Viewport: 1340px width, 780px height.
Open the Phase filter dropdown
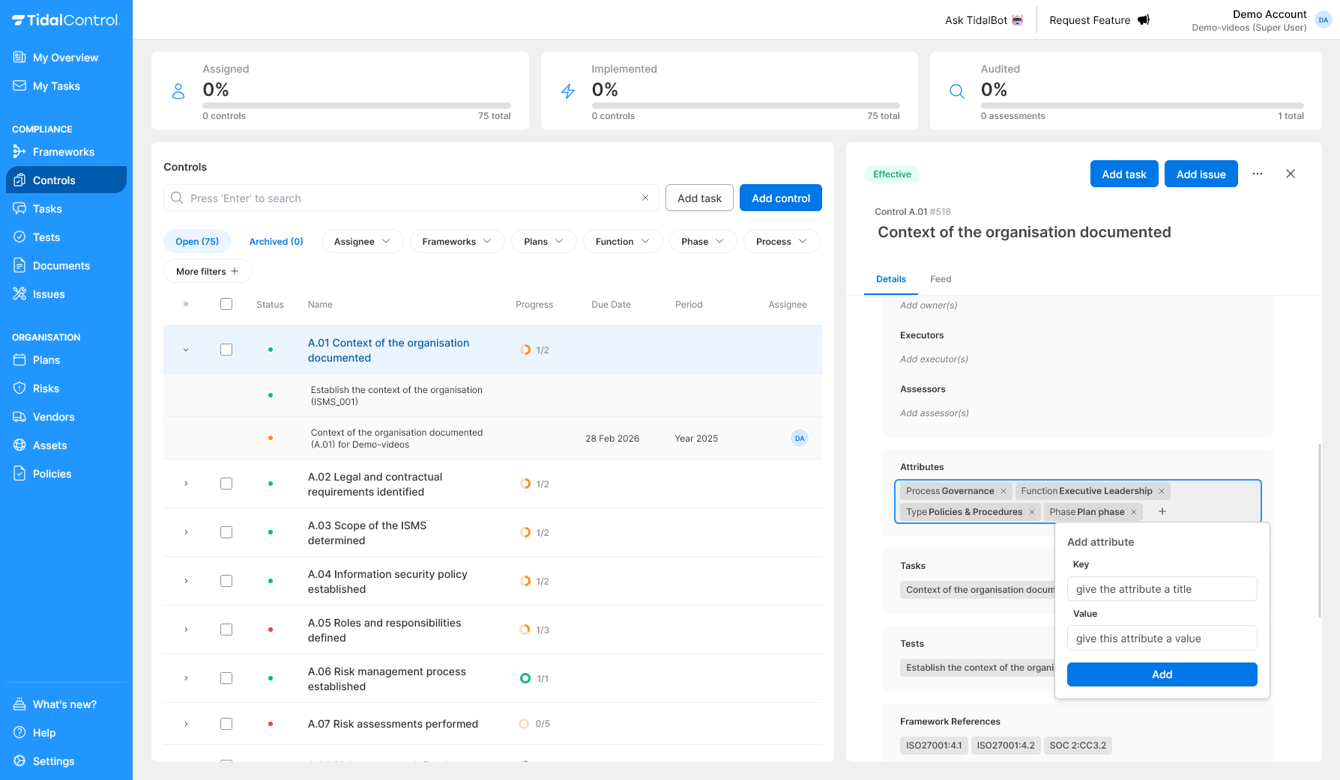(702, 241)
